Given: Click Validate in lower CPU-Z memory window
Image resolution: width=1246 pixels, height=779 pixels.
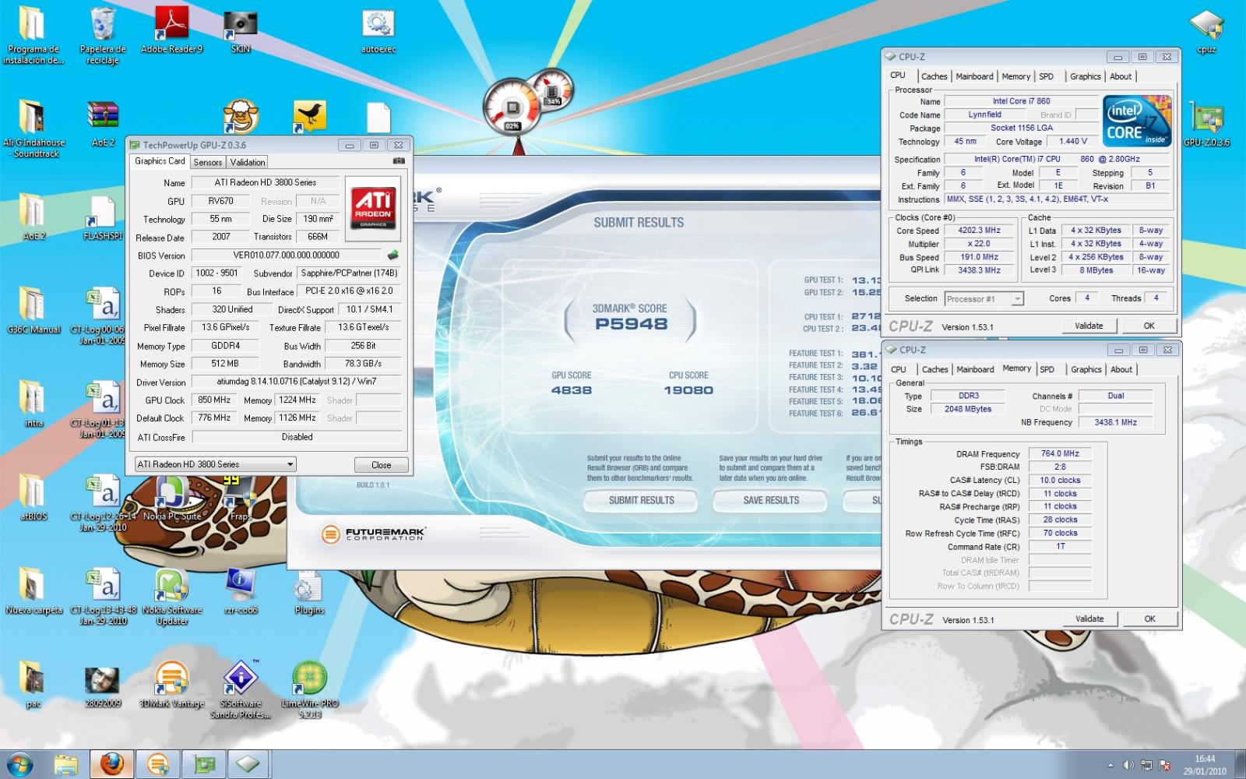Looking at the screenshot, I should point(1089,619).
